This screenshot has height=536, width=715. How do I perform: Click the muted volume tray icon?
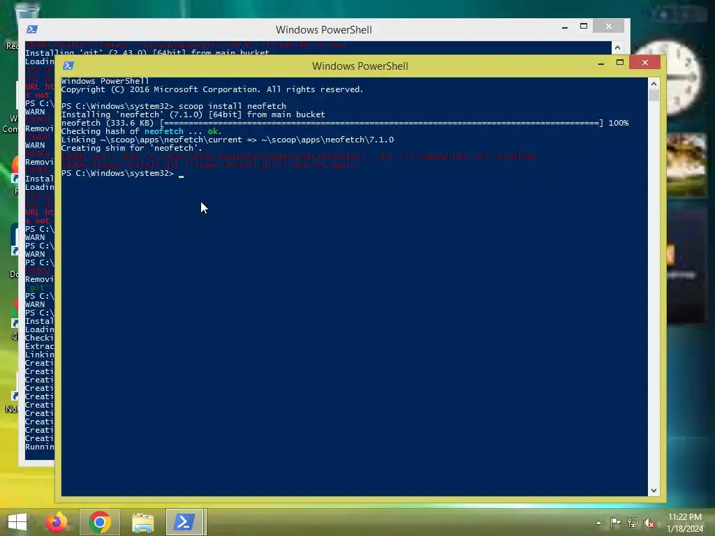point(649,523)
